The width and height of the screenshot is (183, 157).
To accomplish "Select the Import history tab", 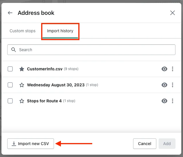I will point(60,31).
